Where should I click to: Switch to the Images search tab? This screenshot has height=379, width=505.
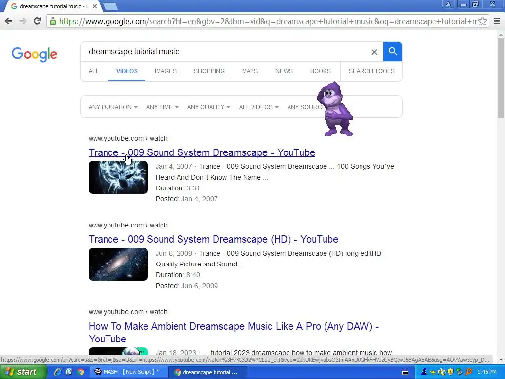[166, 71]
